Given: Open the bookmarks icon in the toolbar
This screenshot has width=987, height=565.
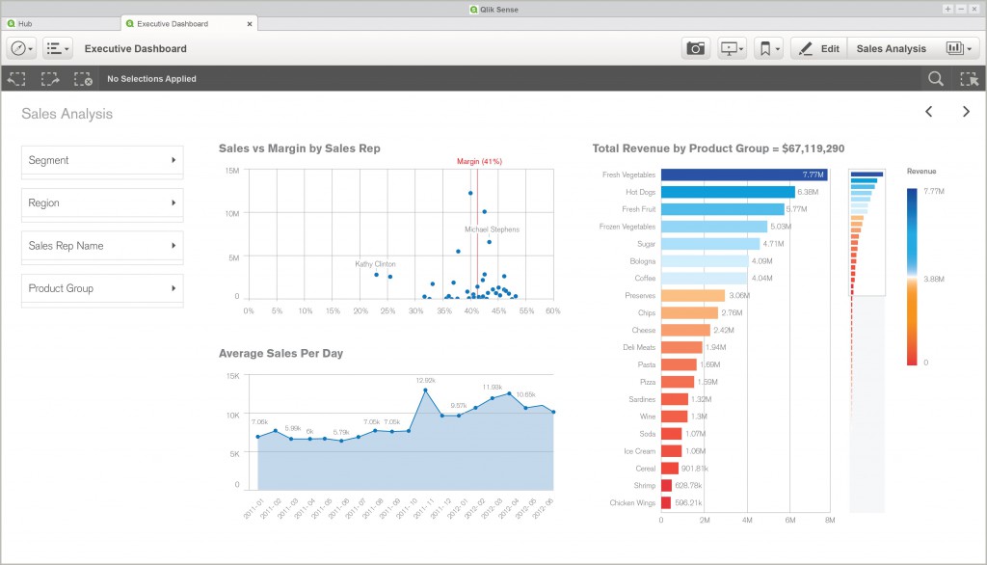Looking at the screenshot, I should click(x=765, y=47).
